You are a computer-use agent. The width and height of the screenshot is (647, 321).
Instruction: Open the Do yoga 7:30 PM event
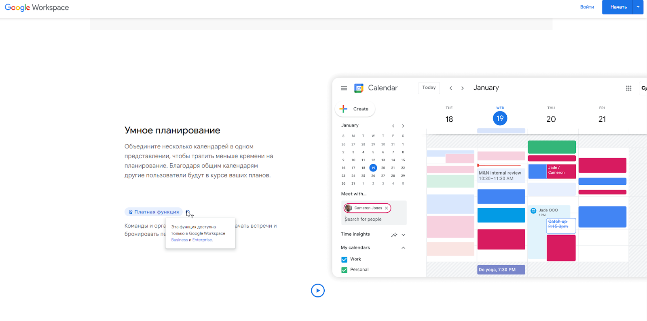[501, 270]
